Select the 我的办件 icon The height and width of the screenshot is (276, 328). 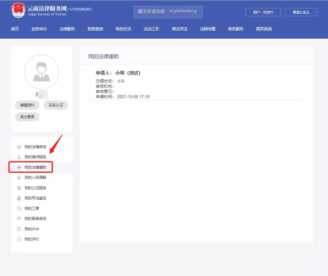point(19,228)
